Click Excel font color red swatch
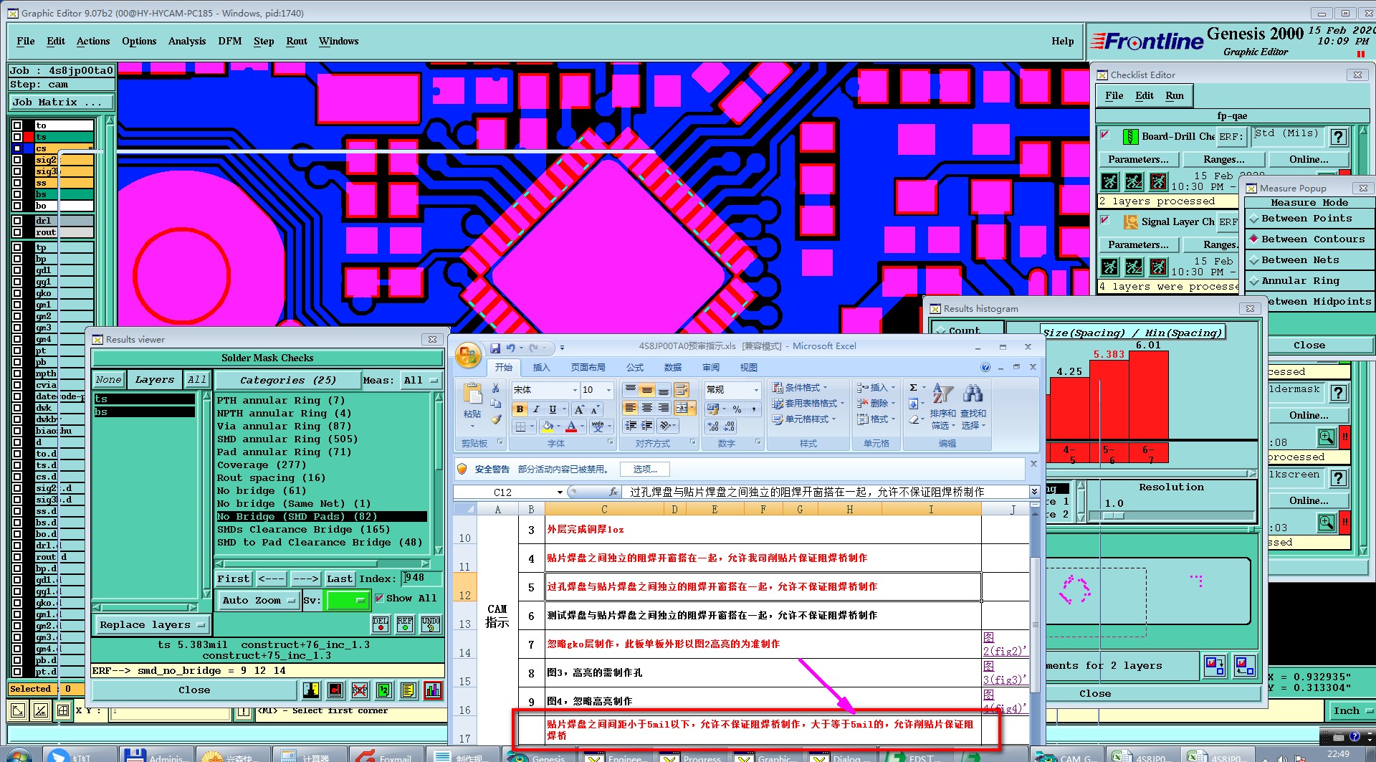Viewport: 1376px width, 762px height. point(571,427)
